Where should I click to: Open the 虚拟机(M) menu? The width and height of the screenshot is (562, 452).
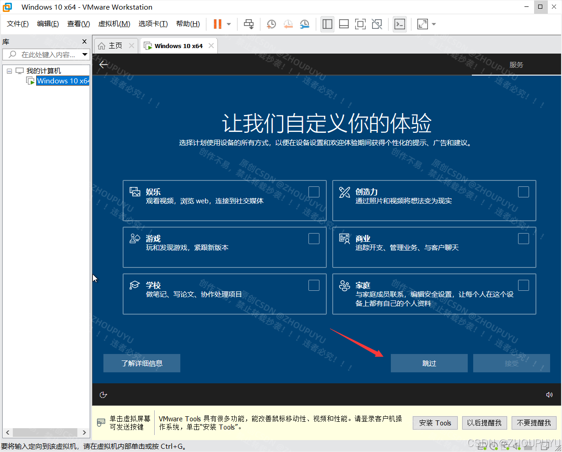coord(114,24)
